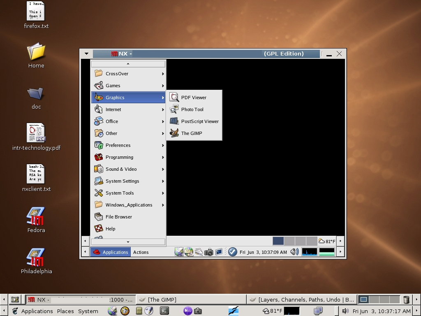Click the trash icon in the host panel
This screenshot has height=316, width=421.
pyautogui.click(x=406, y=300)
